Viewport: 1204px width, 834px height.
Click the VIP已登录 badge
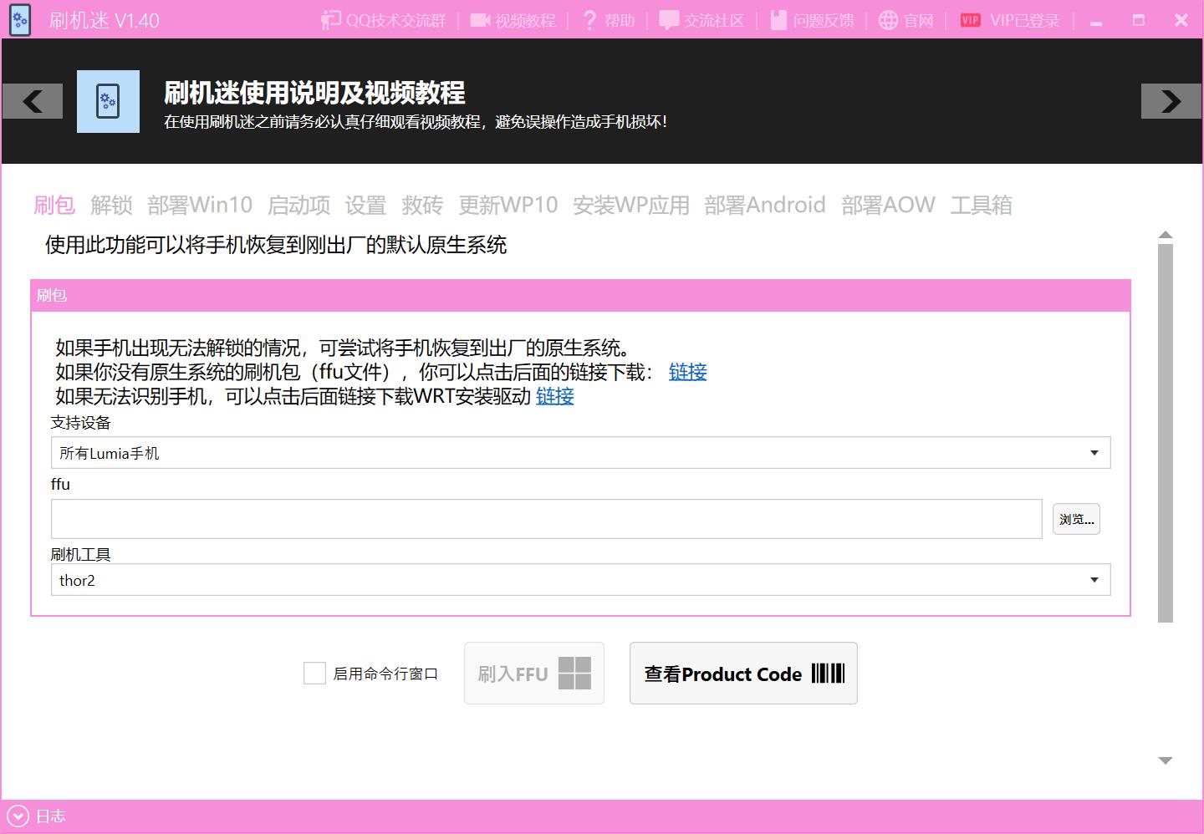point(970,20)
